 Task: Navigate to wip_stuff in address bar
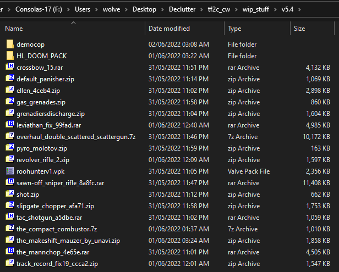[x=256, y=9]
